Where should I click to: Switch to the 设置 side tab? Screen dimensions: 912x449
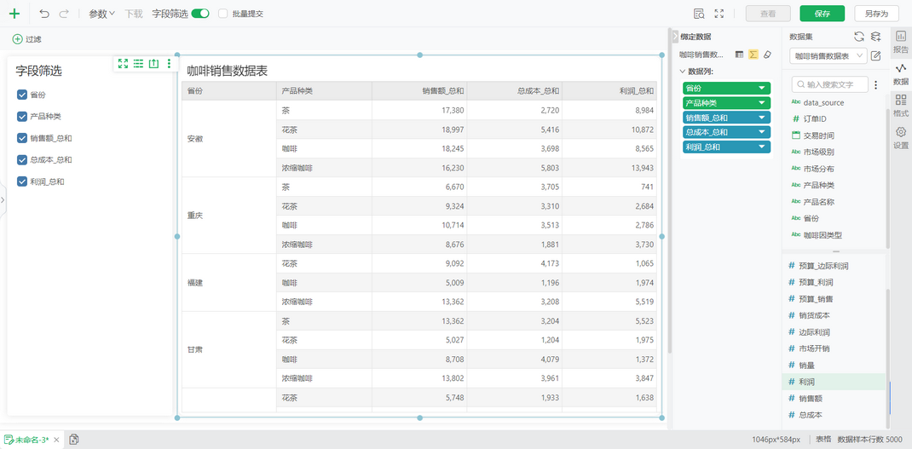click(x=901, y=138)
